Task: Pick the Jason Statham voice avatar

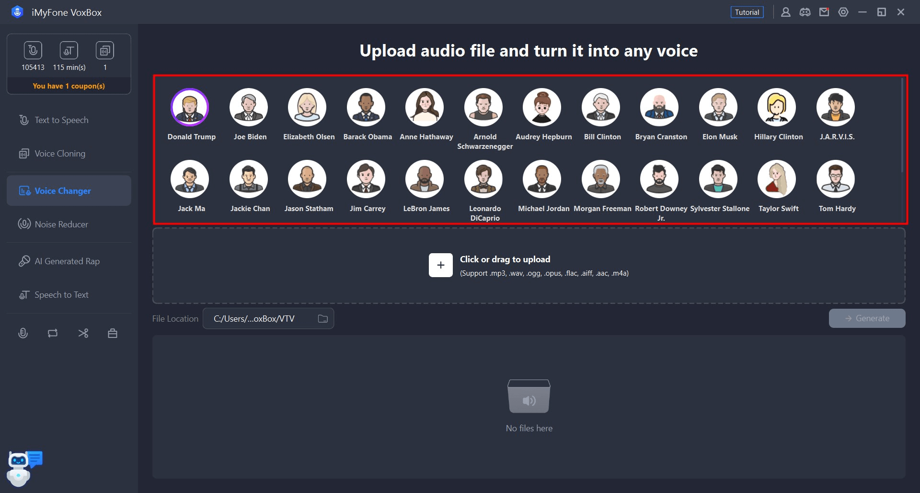Action: click(307, 179)
